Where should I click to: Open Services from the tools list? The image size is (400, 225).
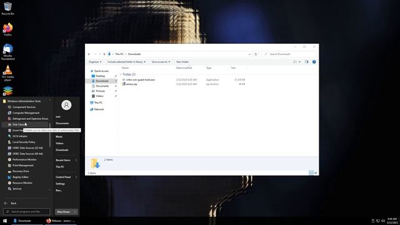tap(17, 189)
